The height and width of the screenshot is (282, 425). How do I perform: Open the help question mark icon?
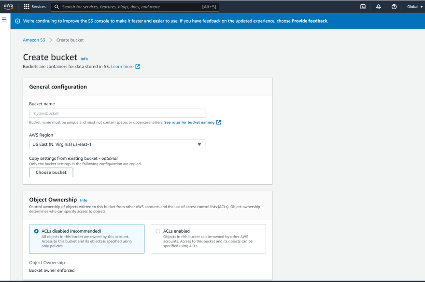[394, 7]
